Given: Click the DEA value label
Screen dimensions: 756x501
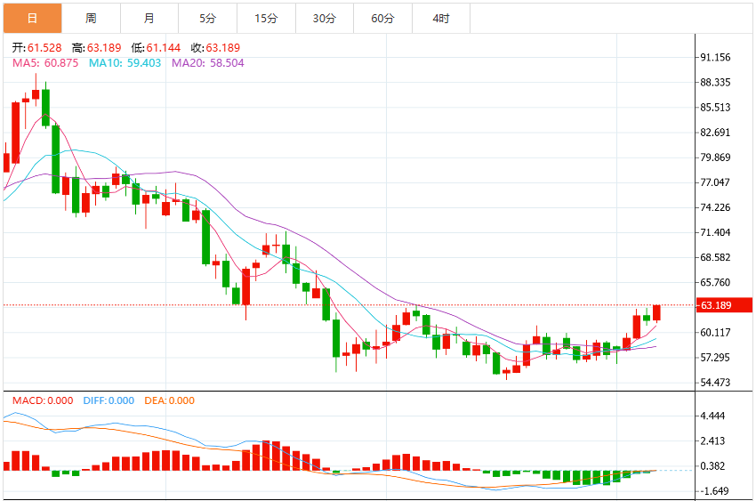Looking at the screenshot, I should pos(169,400).
